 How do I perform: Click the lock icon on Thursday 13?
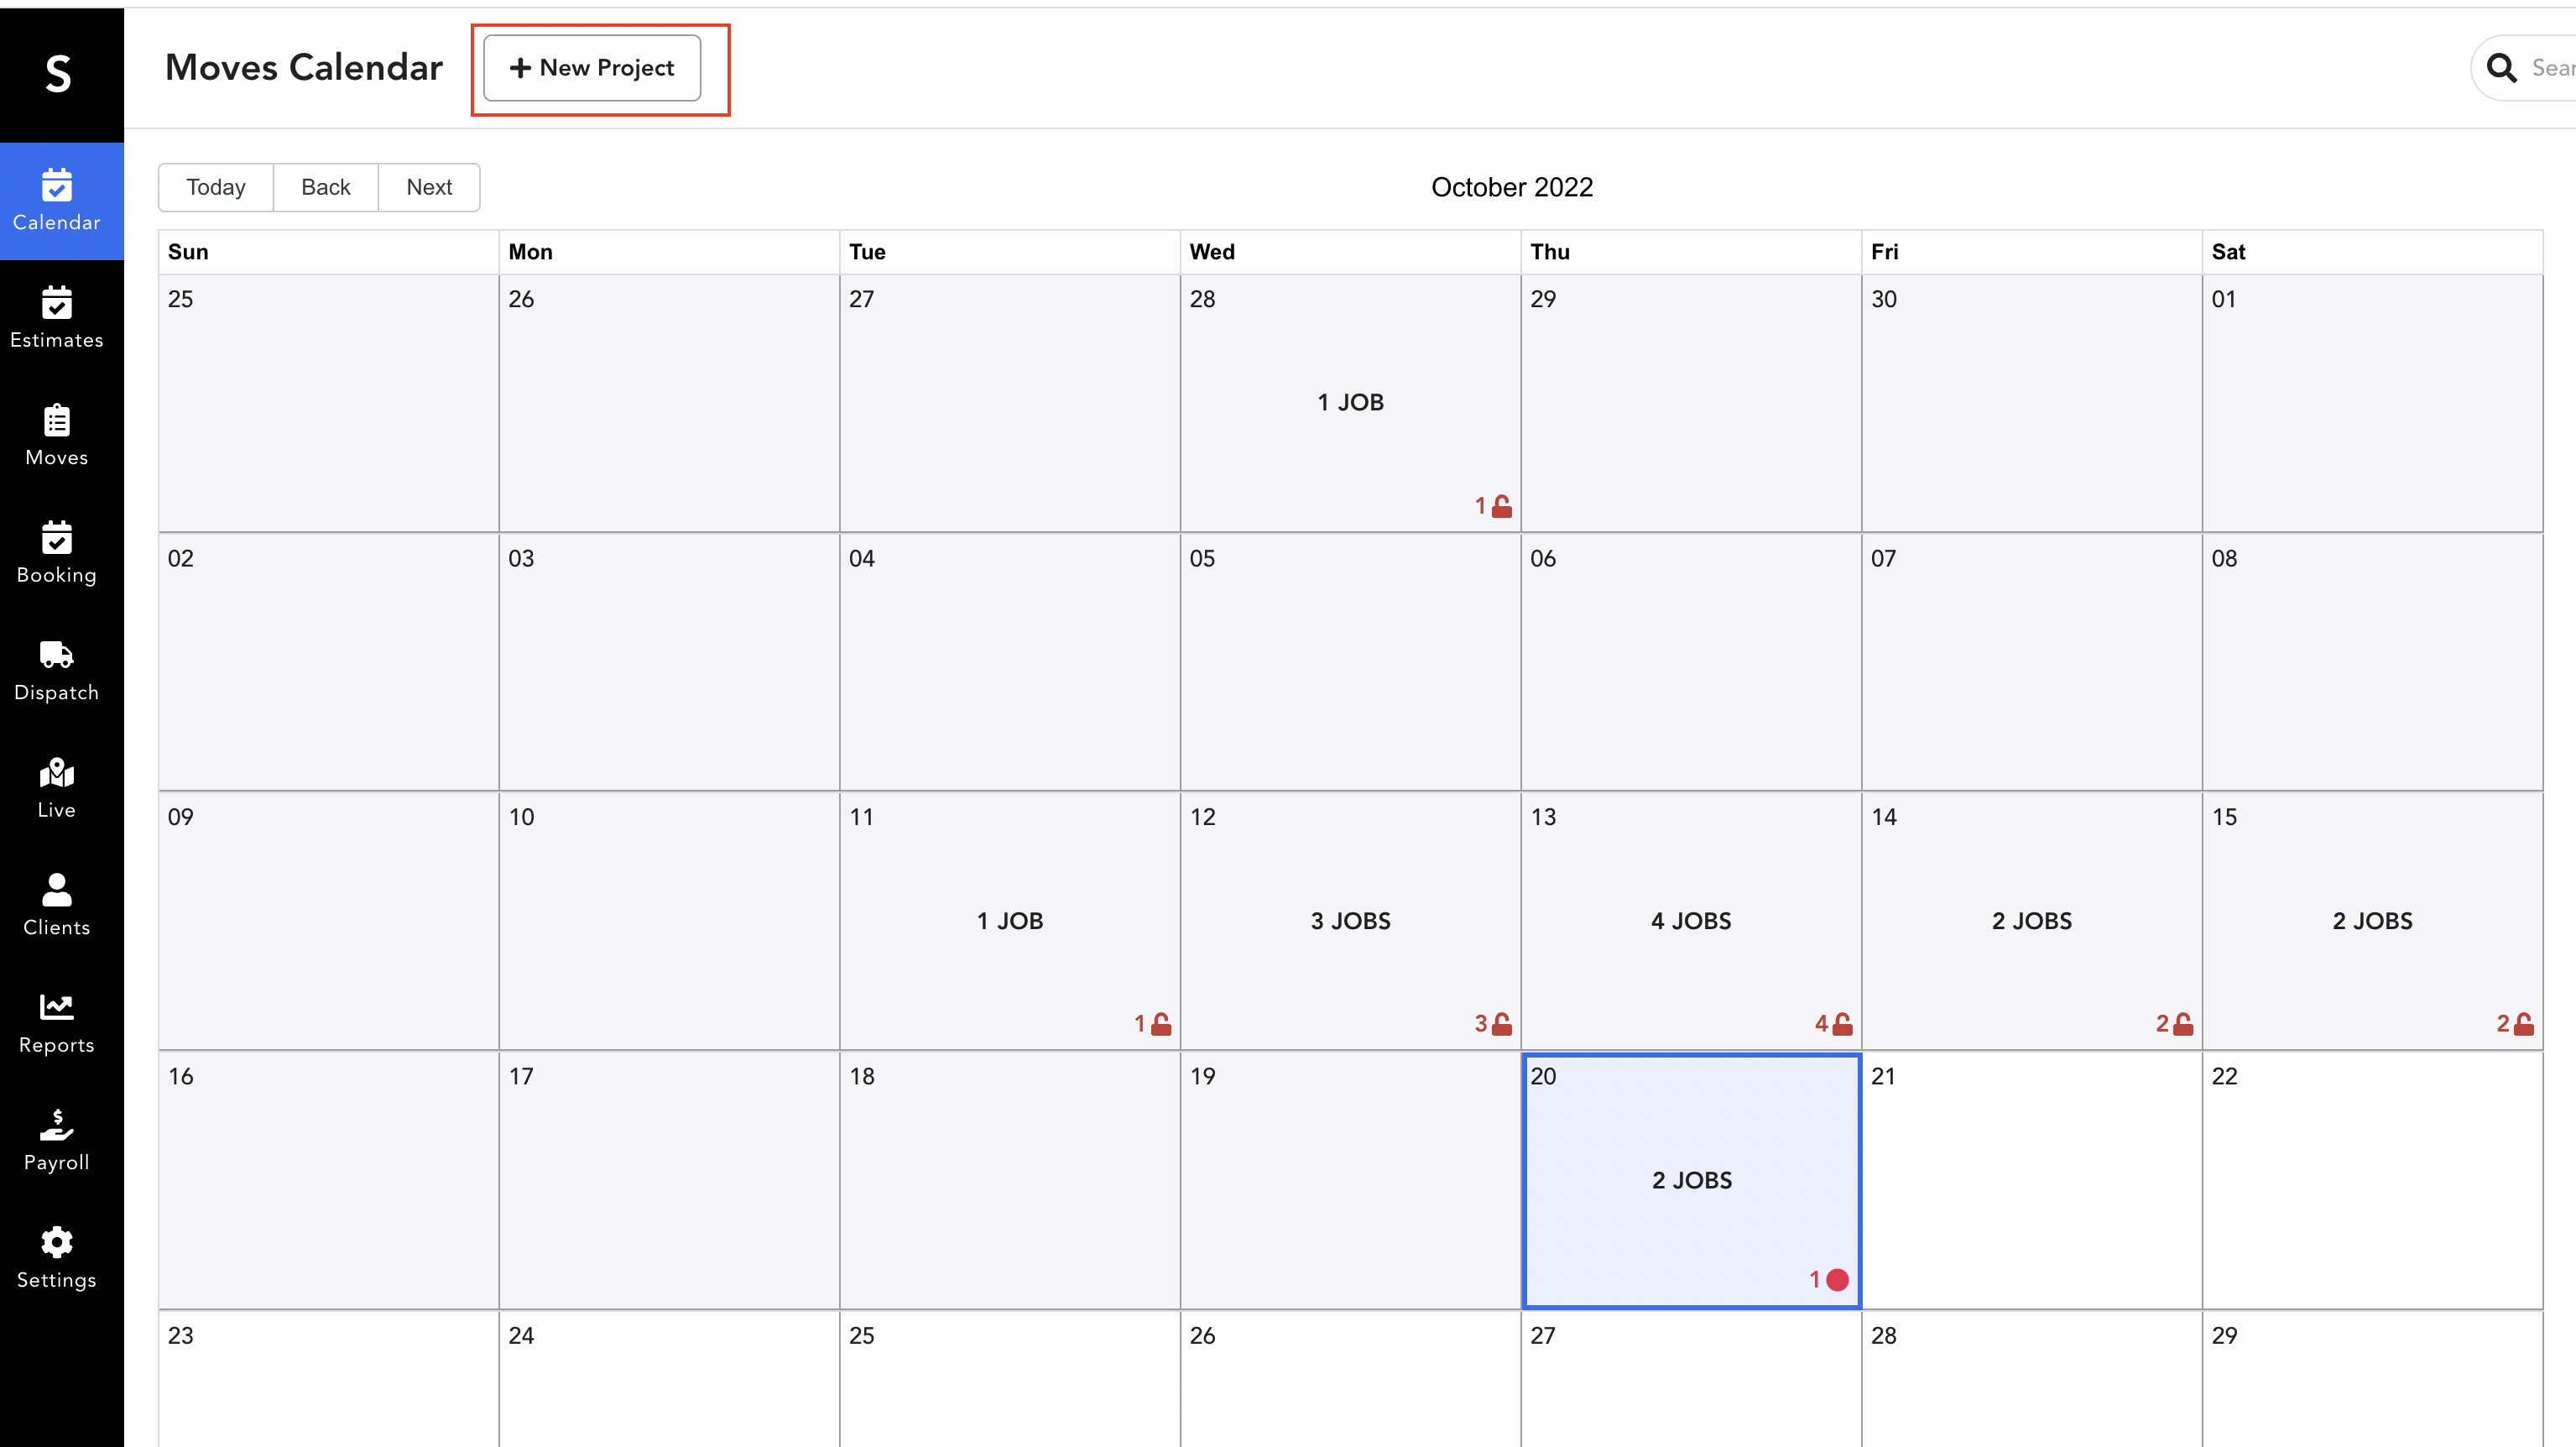(1838, 1022)
